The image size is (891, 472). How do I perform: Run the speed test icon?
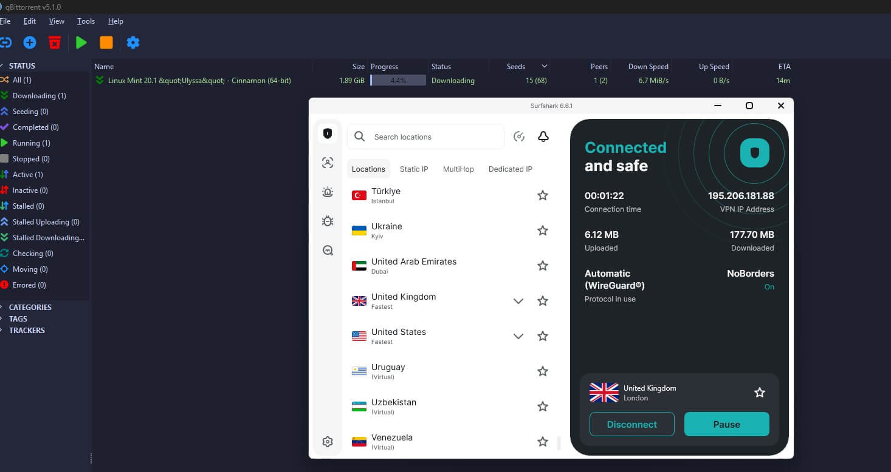coord(518,137)
